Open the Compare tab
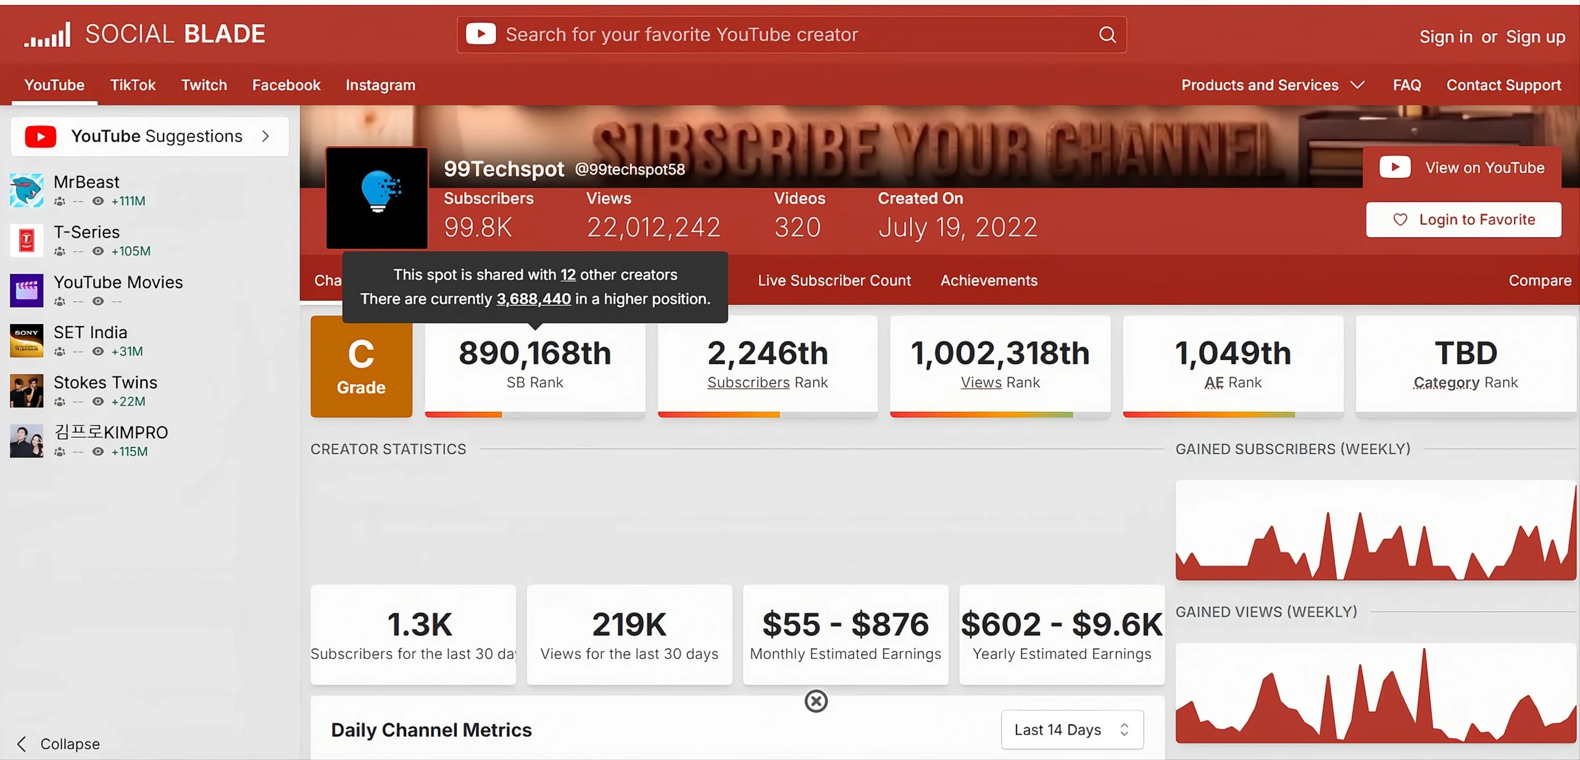The height and width of the screenshot is (760, 1580). [1540, 281]
